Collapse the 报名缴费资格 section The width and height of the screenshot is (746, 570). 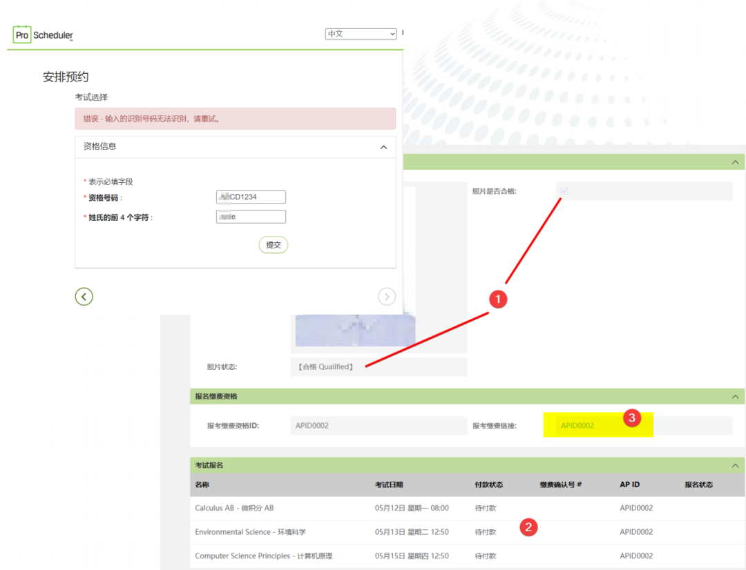tap(735, 396)
